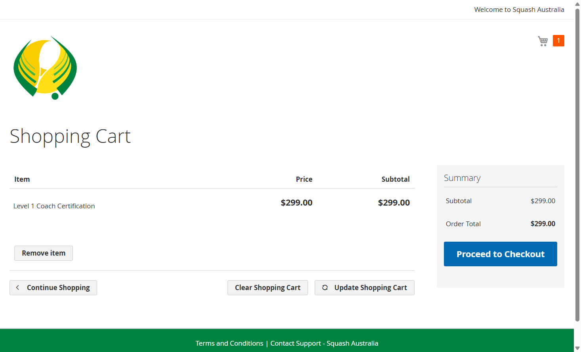
Task: Click the item price $299.00 under Price
Action: (x=296, y=203)
